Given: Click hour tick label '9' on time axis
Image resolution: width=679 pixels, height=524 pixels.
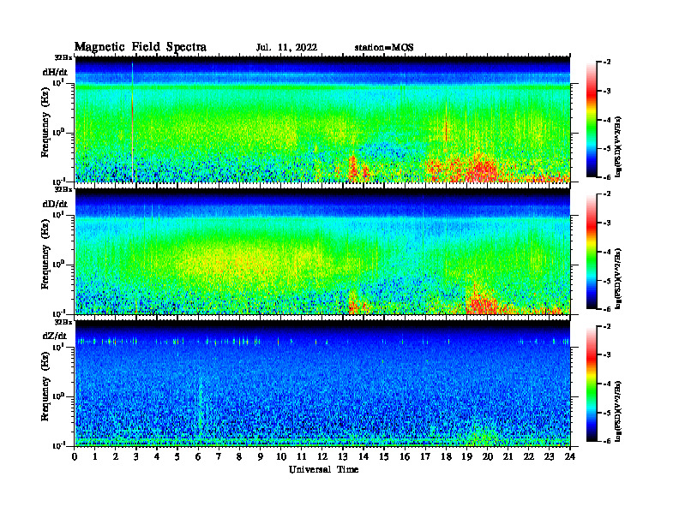Looking at the screenshot, I should [261, 456].
